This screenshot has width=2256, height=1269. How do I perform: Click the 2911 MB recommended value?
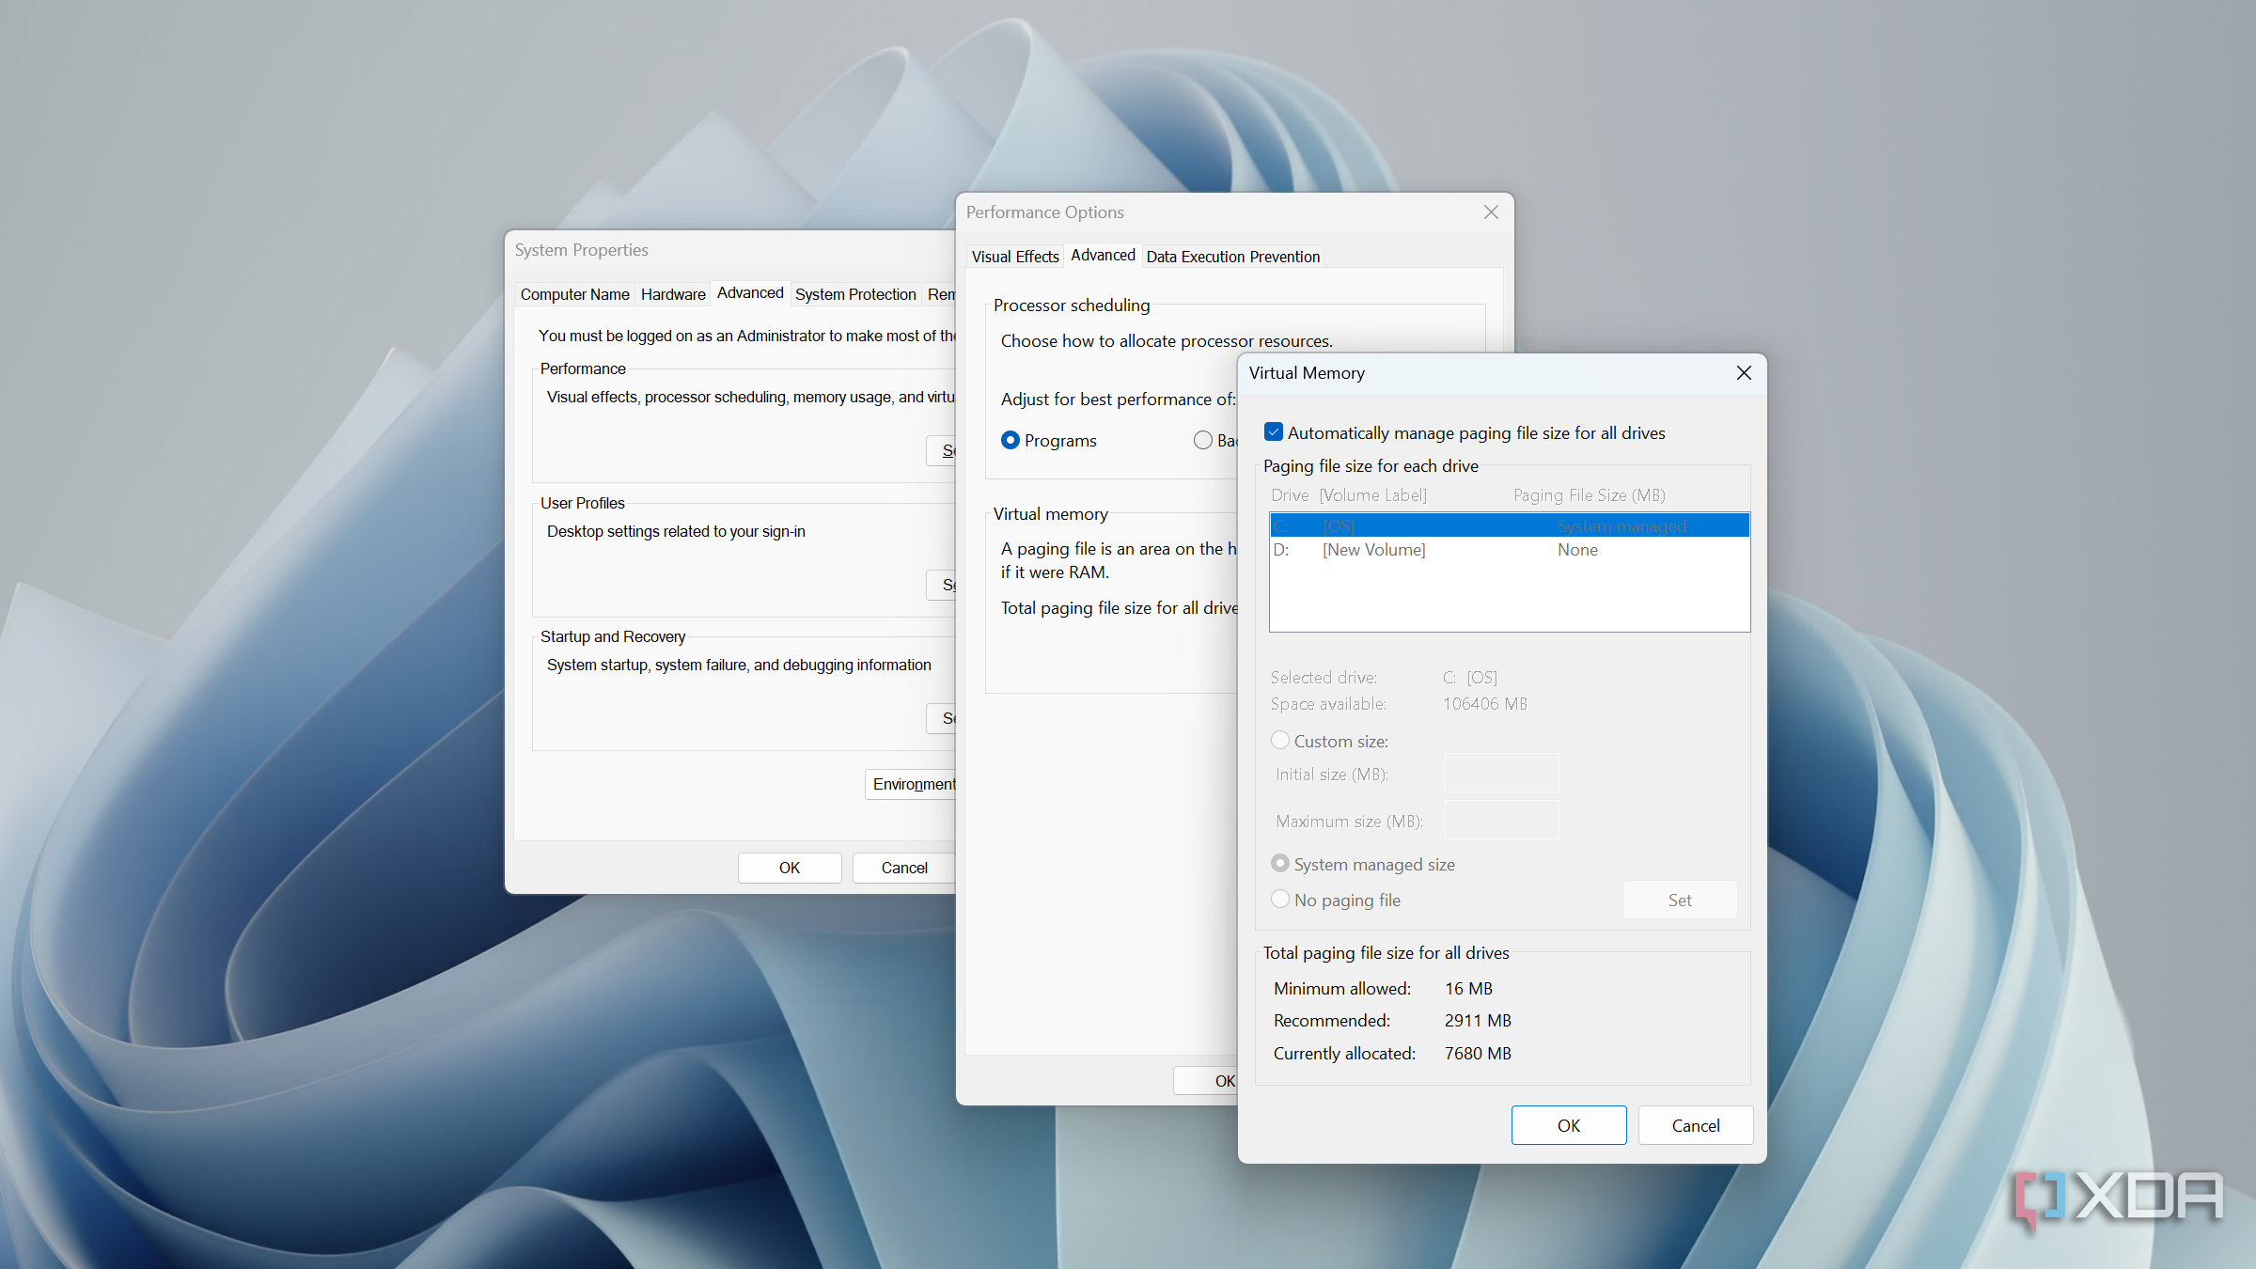click(1478, 1020)
